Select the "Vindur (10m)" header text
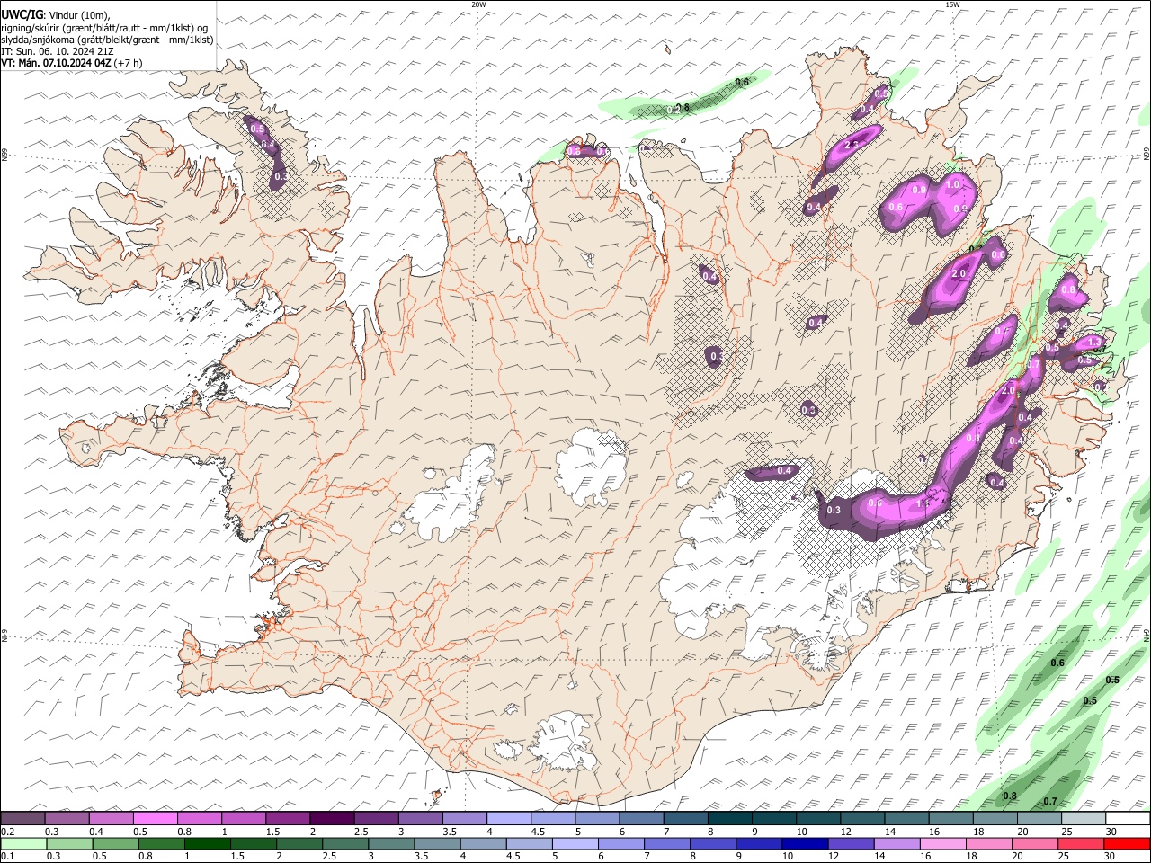The width and height of the screenshot is (1151, 863). tap(80, 14)
